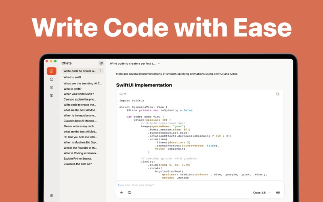Open 'Hi! Can you help me with...' chat
323x202 pixels.
coord(80,137)
